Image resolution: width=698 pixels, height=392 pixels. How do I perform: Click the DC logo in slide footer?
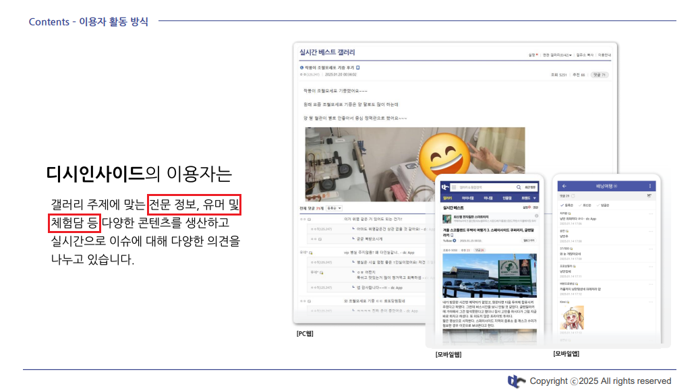click(517, 381)
